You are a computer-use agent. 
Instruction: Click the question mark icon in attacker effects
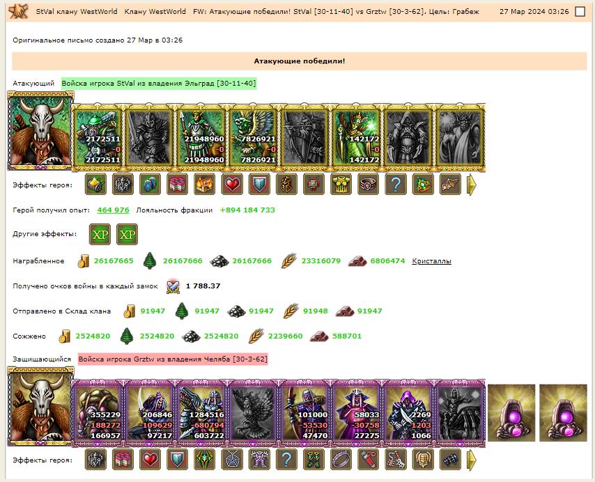[x=396, y=185]
